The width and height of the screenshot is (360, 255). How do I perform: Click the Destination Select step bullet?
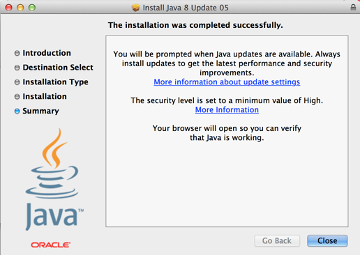pyautogui.click(x=17, y=68)
